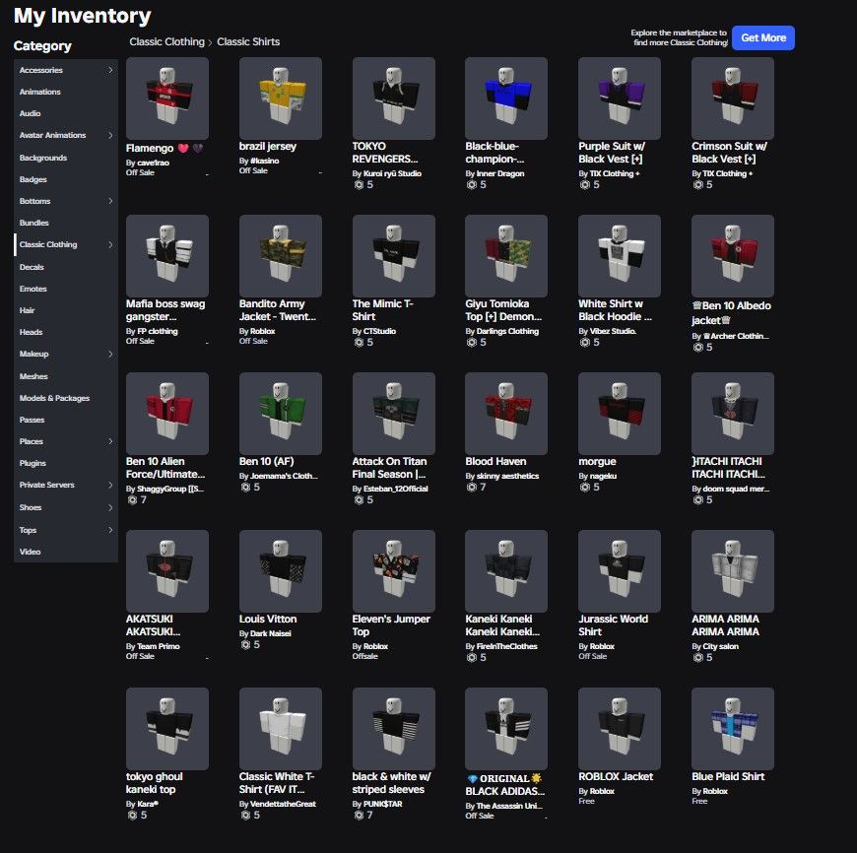Expand the Shoes category arrow
The height and width of the screenshot is (853, 857).
tap(110, 507)
